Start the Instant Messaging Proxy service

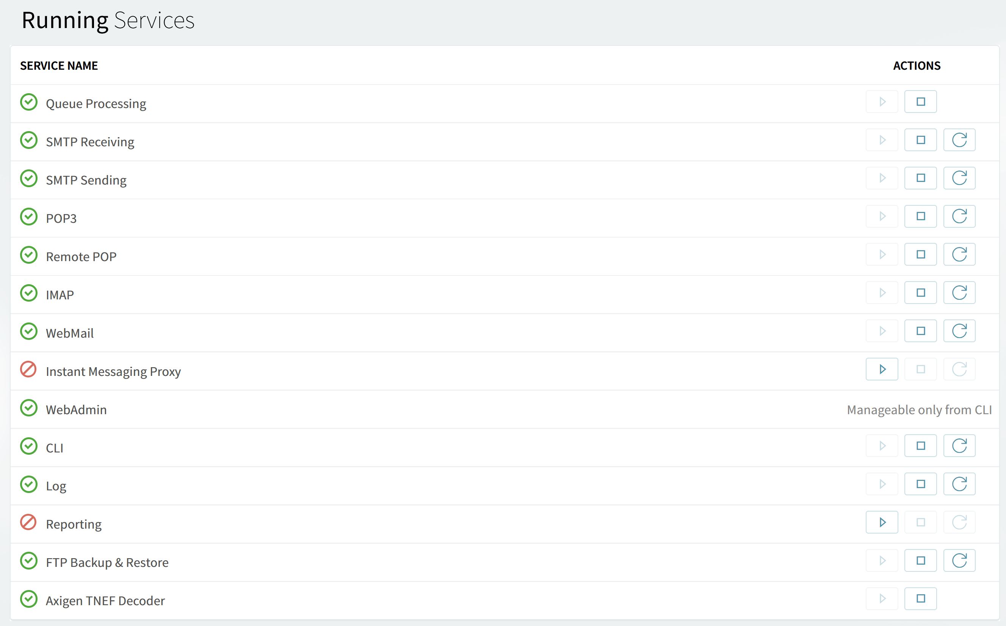[x=882, y=369]
